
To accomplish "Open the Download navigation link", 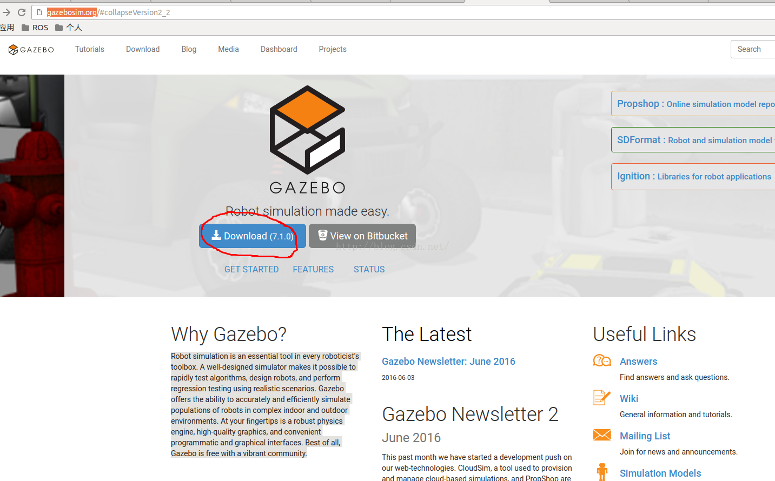I will [143, 49].
